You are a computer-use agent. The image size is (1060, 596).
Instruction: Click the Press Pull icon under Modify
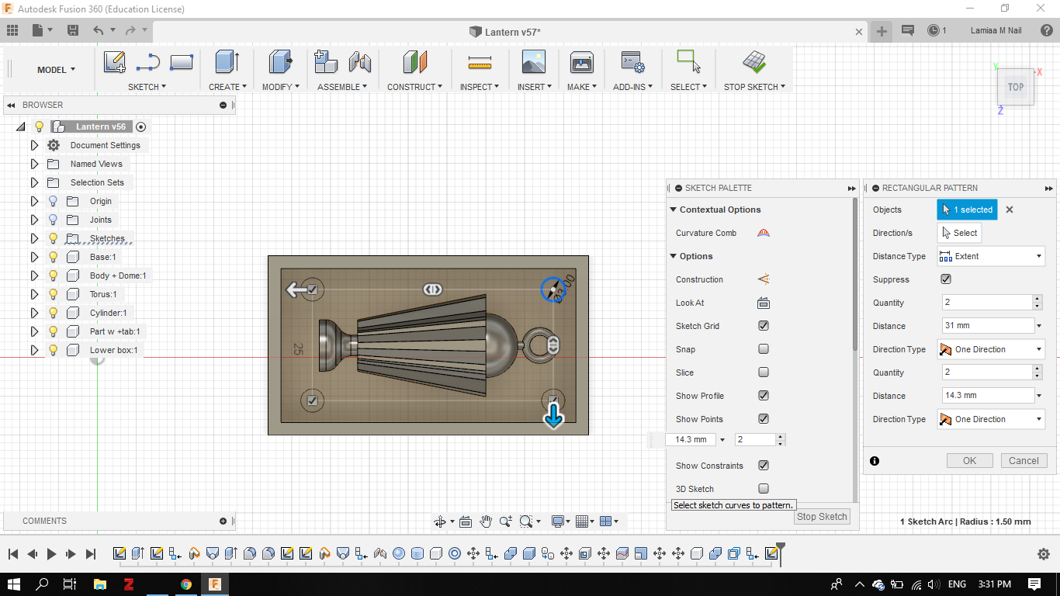(279, 62)
